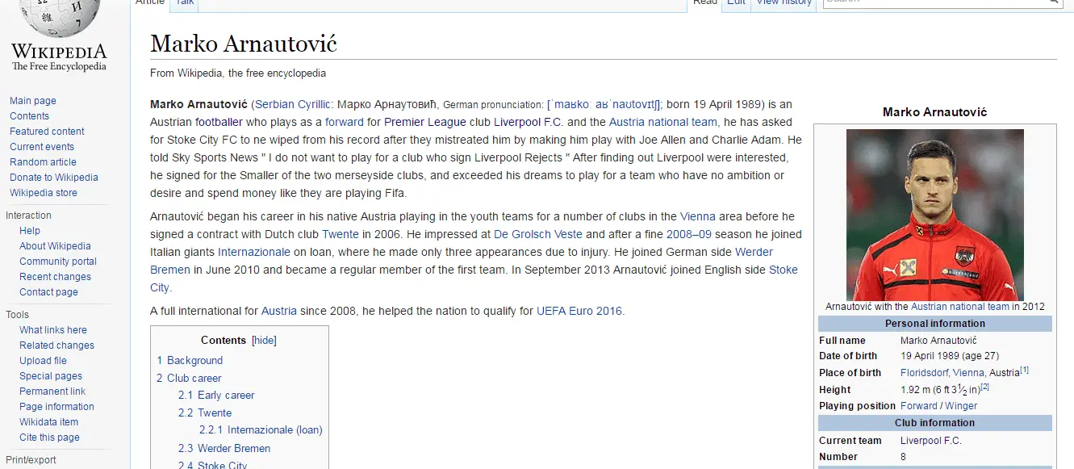Image resolution: width=1074 pixels, height=469 pixels.
Task: Open Related changes link
Action: point(56,345)
